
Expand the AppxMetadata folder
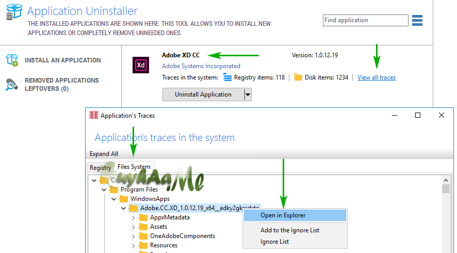tap(134, 218)
